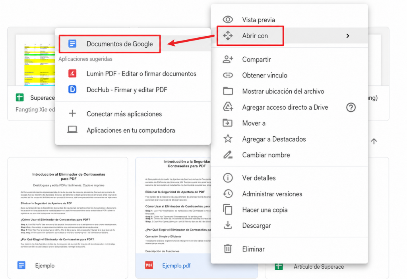Select DocHub - Firmar y editar PDF

[133, 90]
